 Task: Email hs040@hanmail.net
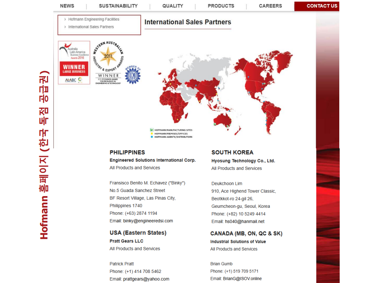245,222
